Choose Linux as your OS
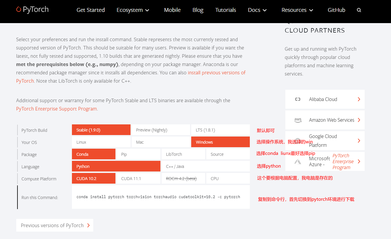The image size is (391, 239). pyautogui.click(x=101, y=142)
